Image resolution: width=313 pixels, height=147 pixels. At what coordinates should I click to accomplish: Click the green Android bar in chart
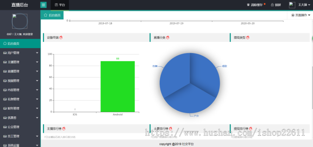tap(118, 86)
